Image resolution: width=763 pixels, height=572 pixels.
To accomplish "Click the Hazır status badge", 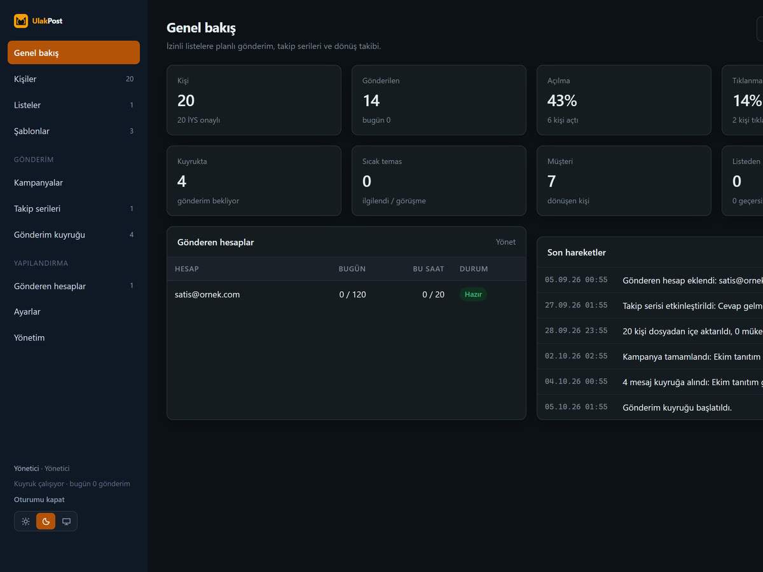I will point(473,294).
